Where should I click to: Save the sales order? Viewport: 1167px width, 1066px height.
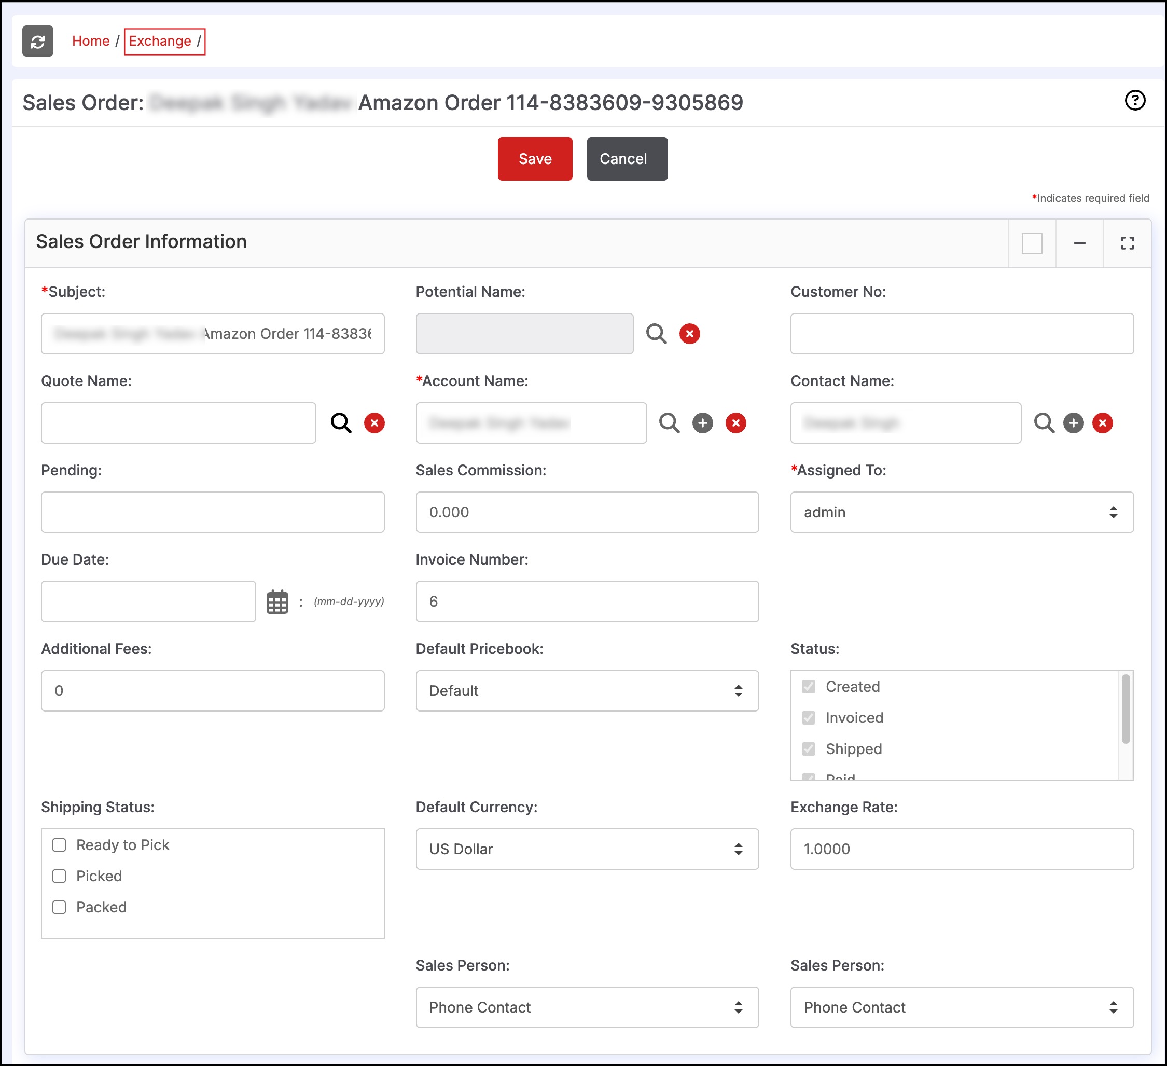point(535,159)
